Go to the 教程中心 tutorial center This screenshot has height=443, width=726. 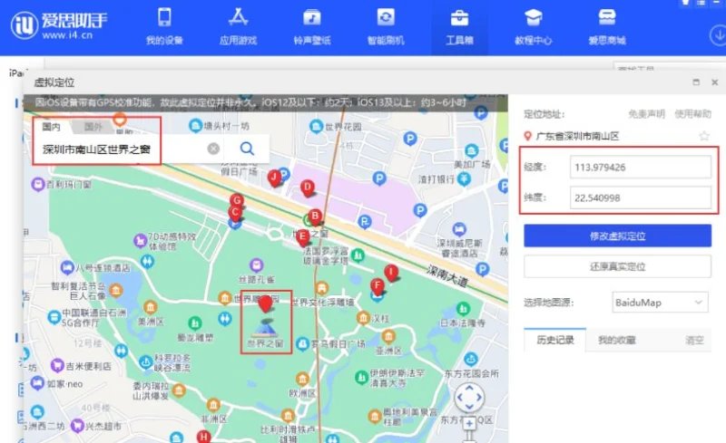[534, 26]
